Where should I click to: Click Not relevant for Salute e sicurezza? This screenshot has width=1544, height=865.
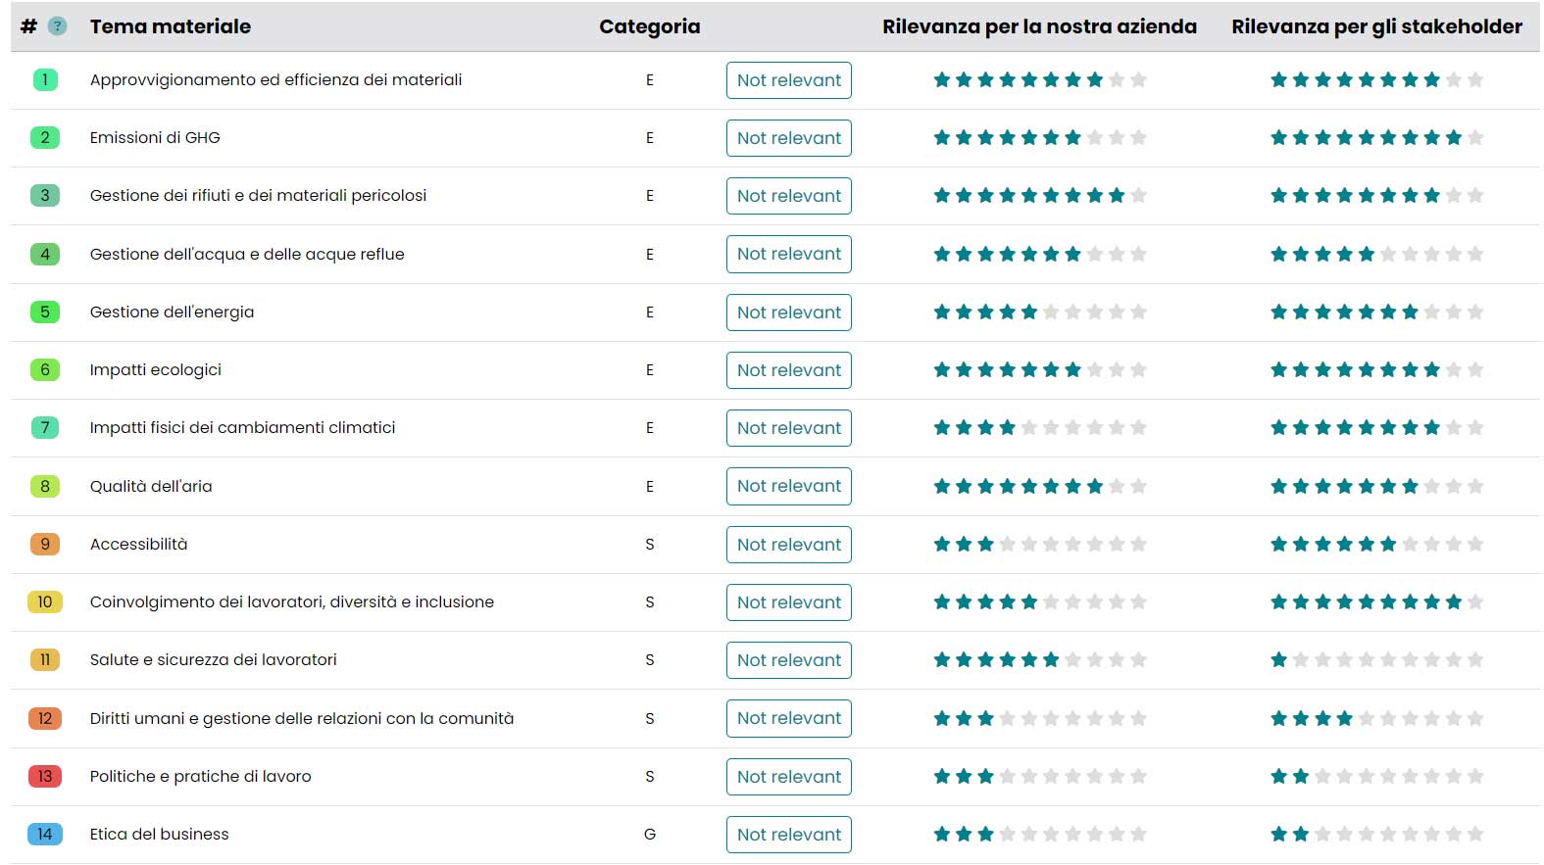pyautogui.click(x=788, y=660)
